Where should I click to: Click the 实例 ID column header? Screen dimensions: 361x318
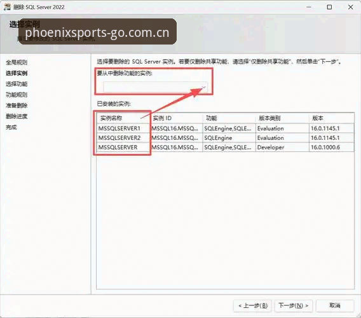pyautogui.click(x=177, y=118)
